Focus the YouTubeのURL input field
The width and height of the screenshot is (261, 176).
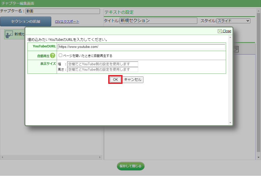[141, 47]
